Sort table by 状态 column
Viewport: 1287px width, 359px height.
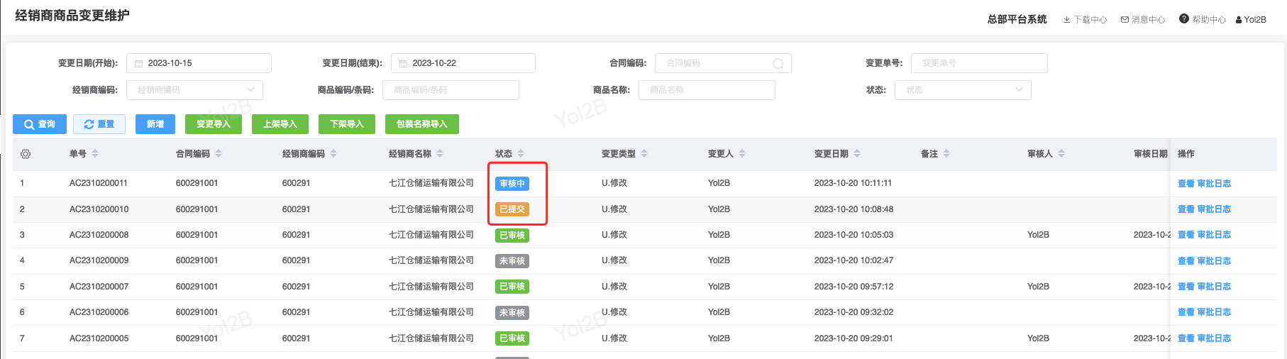(x=521, y=154)
